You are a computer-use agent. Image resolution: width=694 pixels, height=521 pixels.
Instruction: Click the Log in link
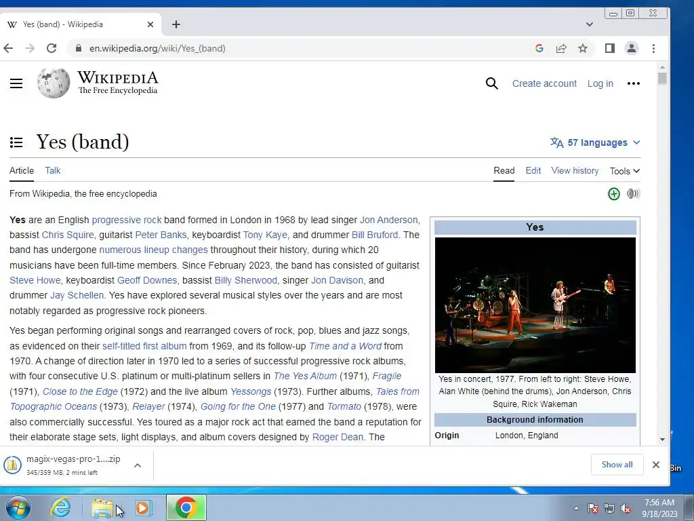click(x=600, y=83)
